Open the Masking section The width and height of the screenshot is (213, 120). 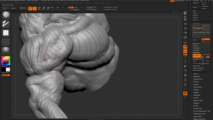(x=196, y=90)
